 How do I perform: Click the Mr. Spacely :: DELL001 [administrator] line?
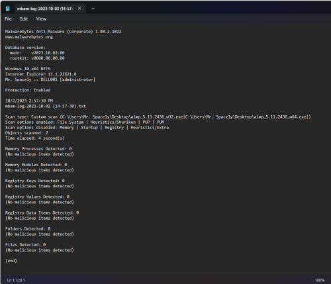coord(50,79)
